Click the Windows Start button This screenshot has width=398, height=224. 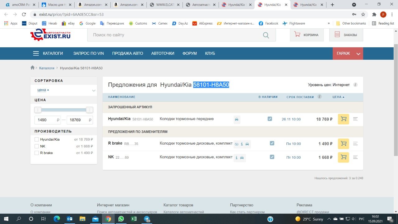pos(6,219)
